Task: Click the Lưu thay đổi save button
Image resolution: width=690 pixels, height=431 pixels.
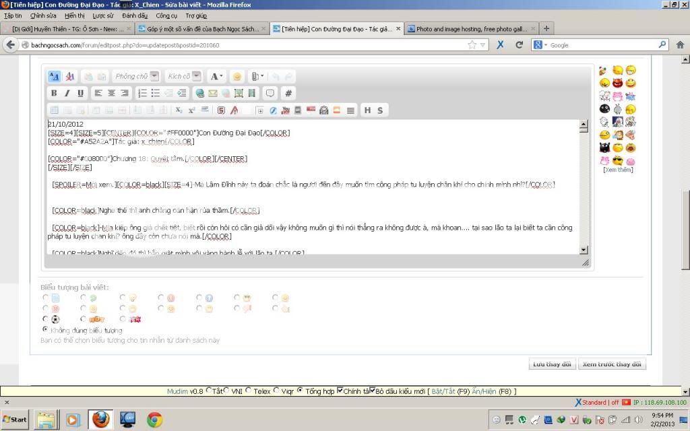Action: [552, 364]
